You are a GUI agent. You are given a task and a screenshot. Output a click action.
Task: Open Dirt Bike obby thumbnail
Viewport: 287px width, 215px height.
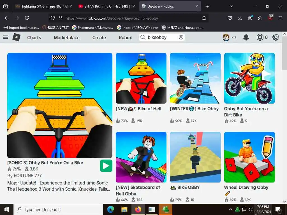click(x=249, y=78)
